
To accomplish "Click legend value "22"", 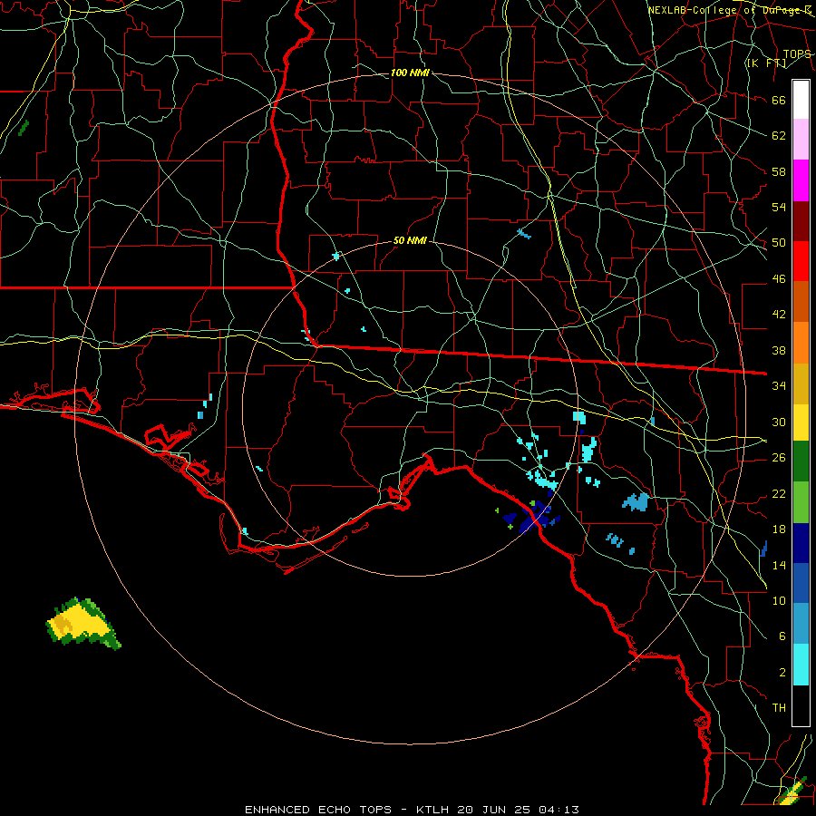I will [x=779, y=493].
